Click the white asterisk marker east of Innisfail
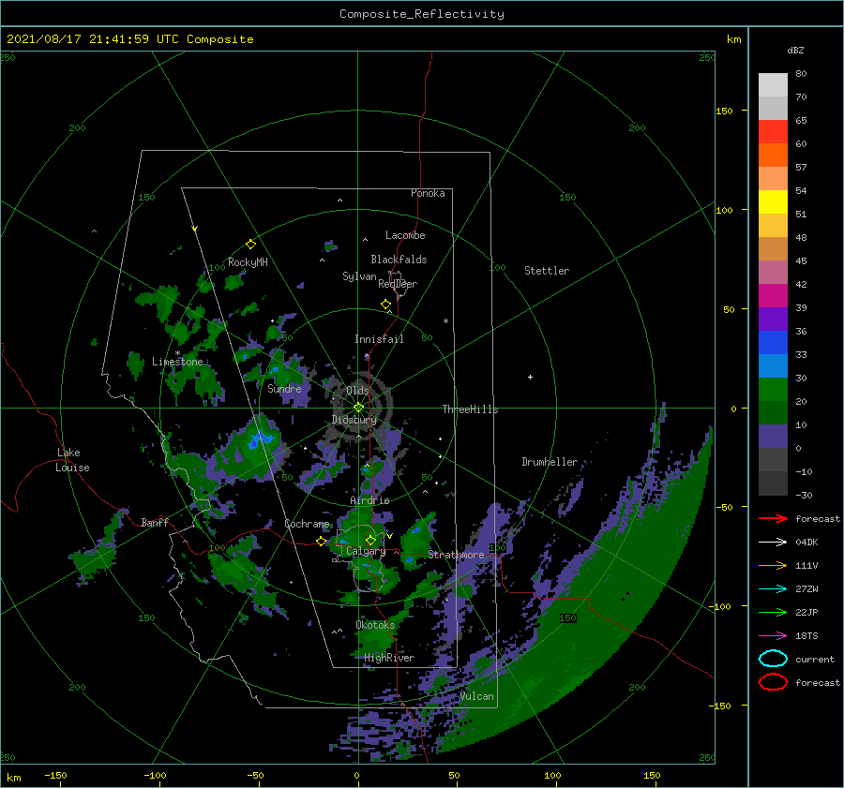The width and height of the screenshot is (844, 788). 445,321
